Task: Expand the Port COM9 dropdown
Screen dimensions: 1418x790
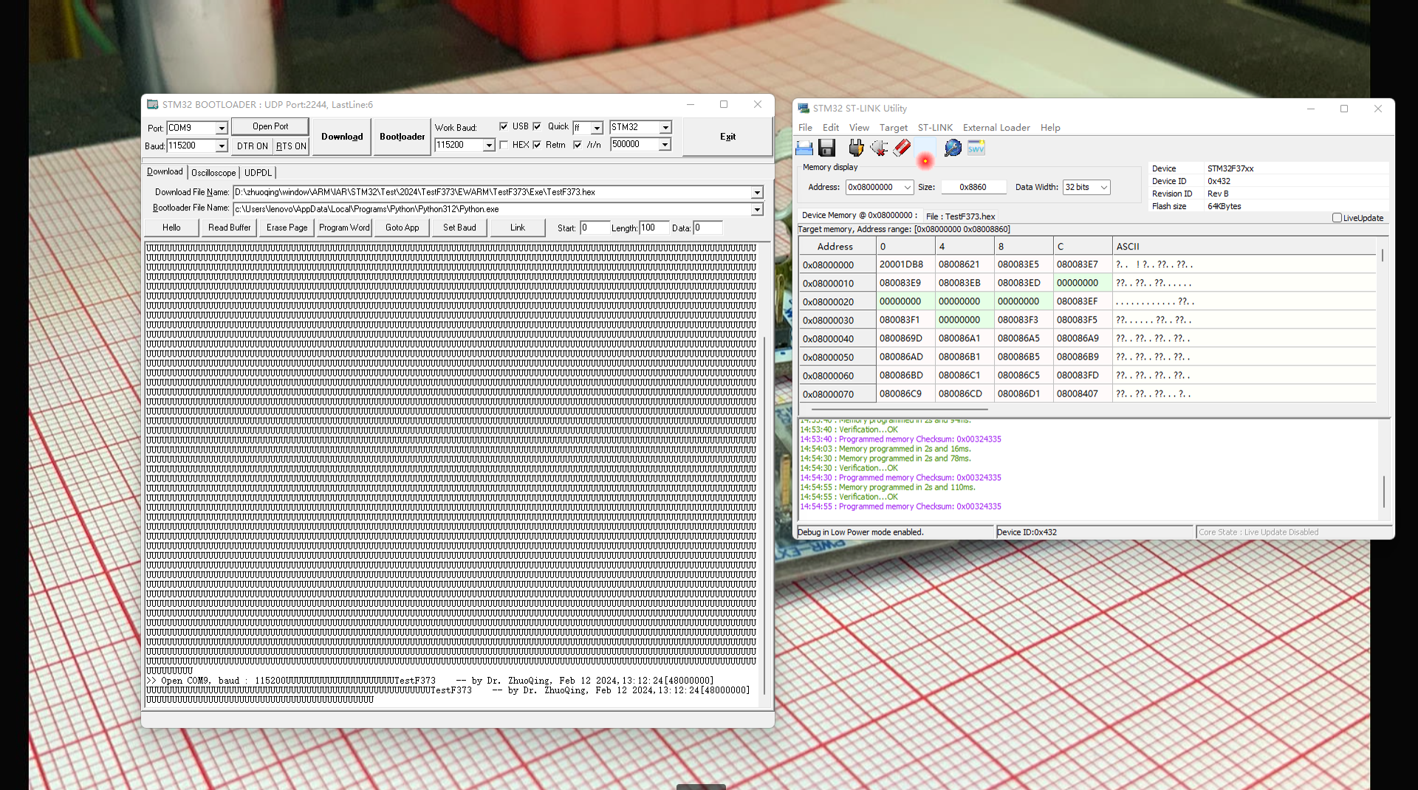Action: pos(221,128)
